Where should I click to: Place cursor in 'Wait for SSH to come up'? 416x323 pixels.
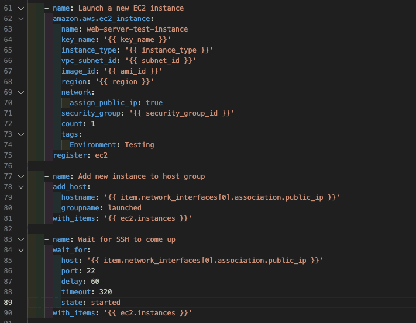pyautogui.click(x=126, y=239)
